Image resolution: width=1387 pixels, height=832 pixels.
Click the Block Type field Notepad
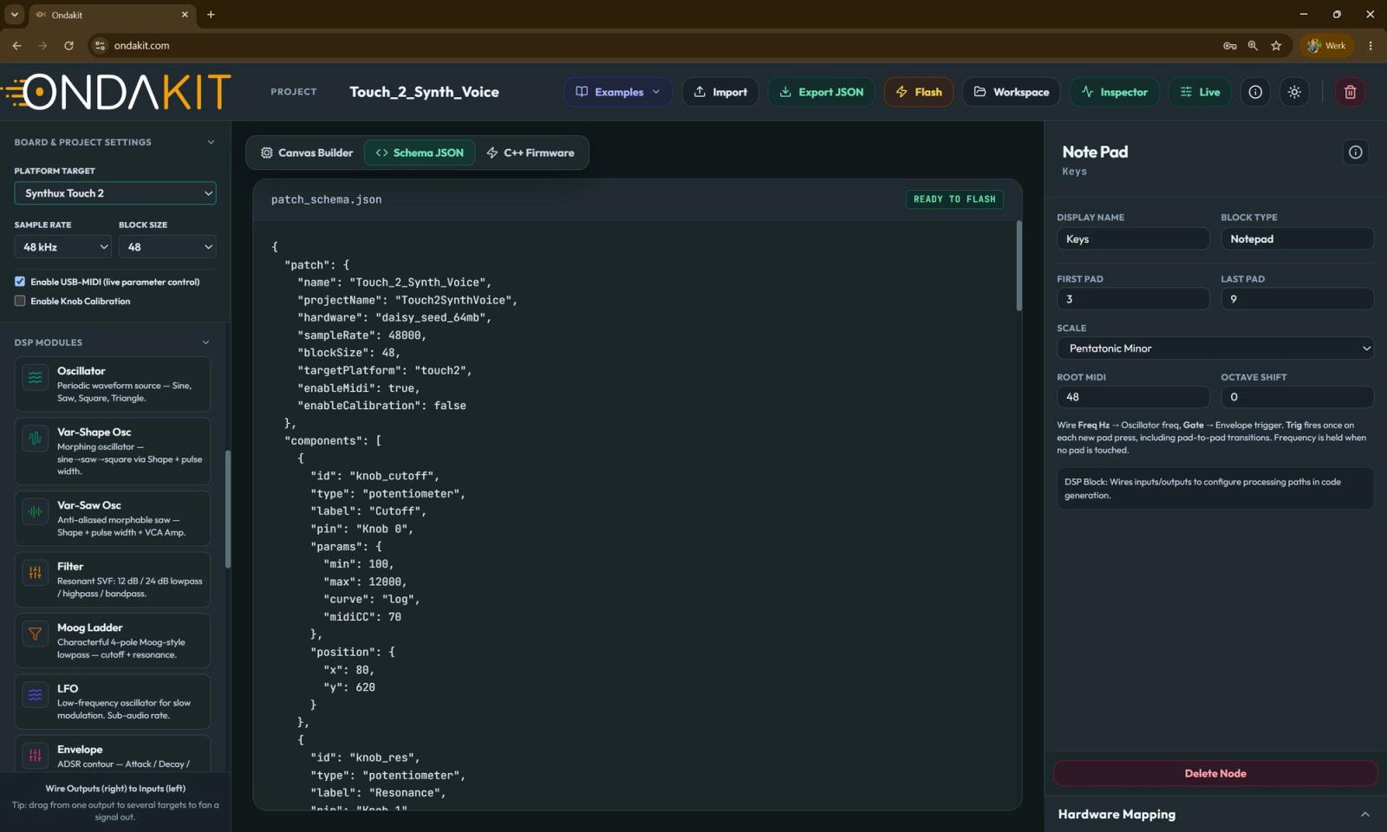[1297, 239]
